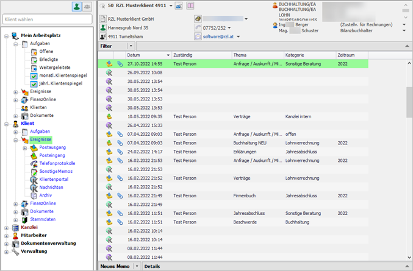The image size is (413, 271).
Task: Click the Neues Memo button
Action: [114, 266]
